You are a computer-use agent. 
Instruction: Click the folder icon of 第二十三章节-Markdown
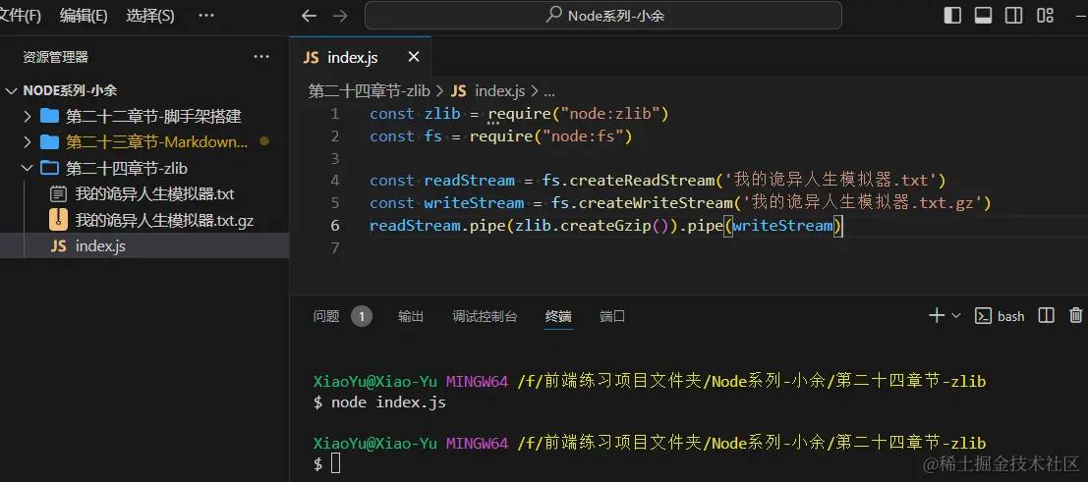tap(49, 142)
